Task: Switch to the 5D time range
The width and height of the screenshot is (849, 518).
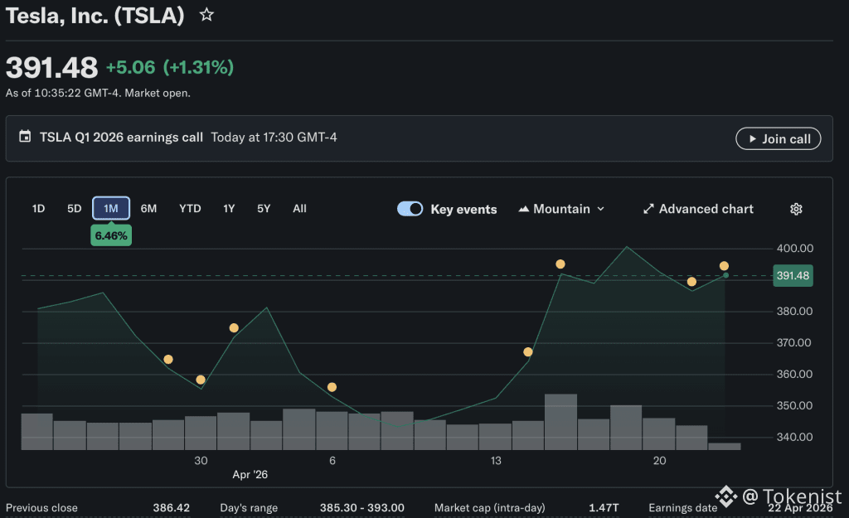Action: (x=75, y=209)
